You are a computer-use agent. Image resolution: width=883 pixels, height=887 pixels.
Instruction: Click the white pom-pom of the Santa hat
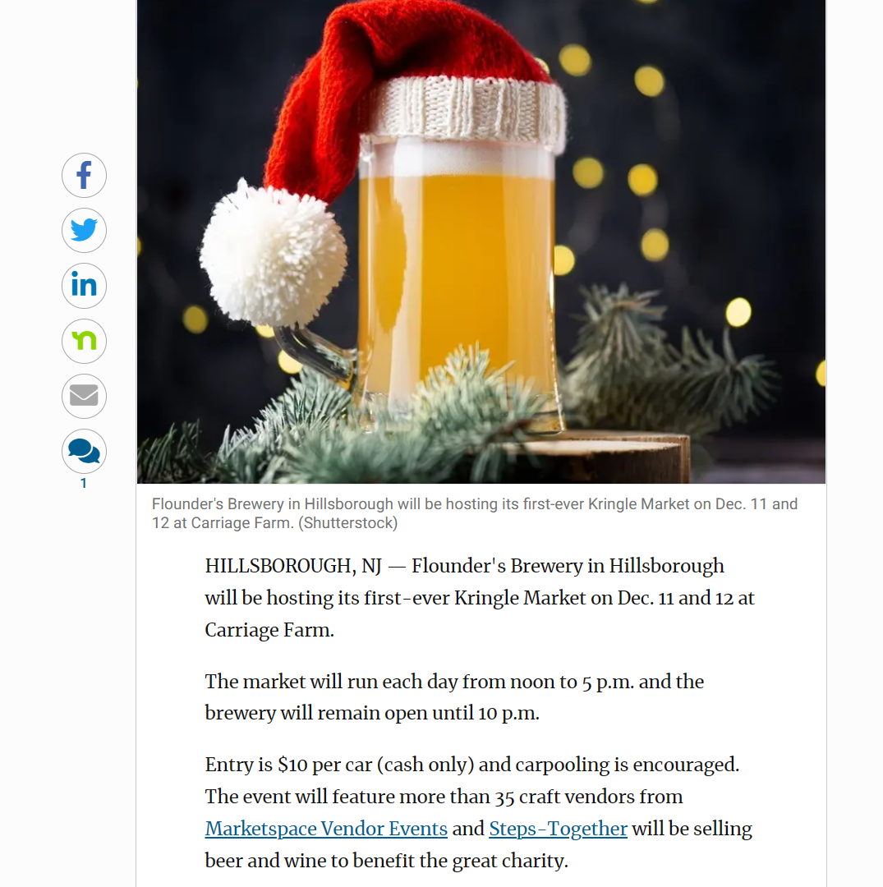coord(273,253)
